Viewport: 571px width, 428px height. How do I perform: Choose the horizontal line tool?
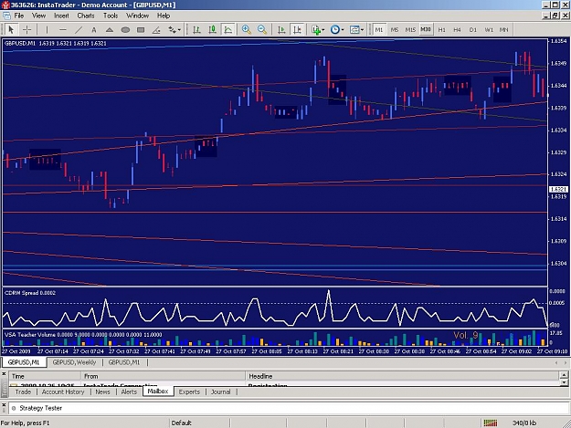pyautogui.click(x=63, y=30)
